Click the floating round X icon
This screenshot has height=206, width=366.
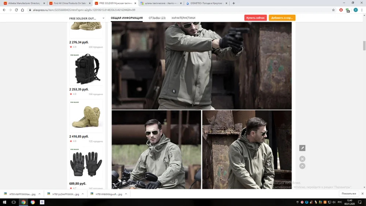tap(302, 159)
